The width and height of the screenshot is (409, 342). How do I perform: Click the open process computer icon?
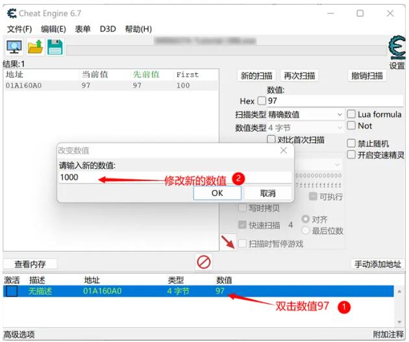click(x=14, y=47)
